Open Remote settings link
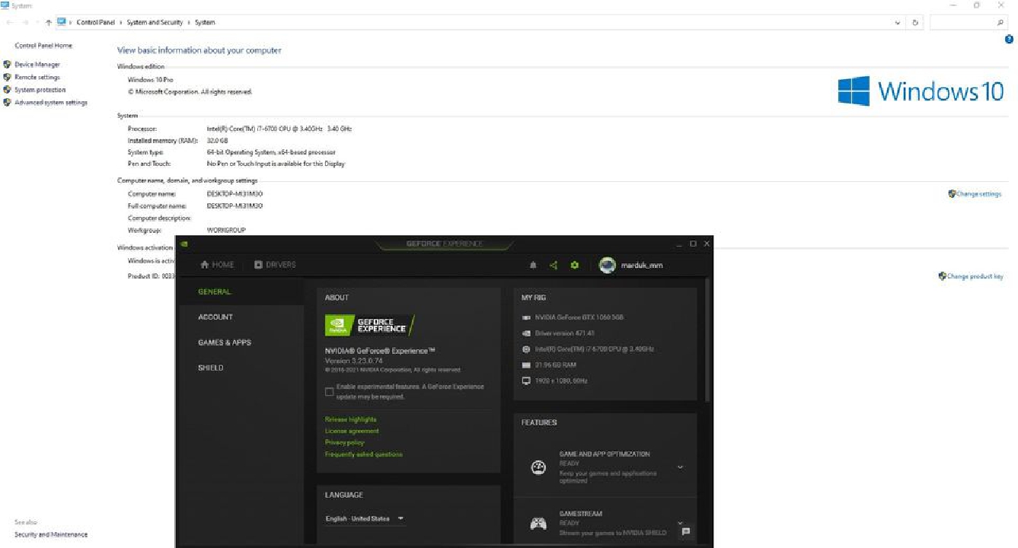Viewport: 1018px width, 548px height. pos(37,77)
